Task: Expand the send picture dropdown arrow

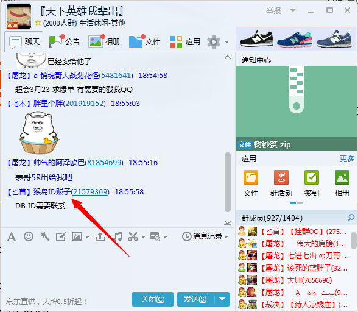Action: 88,237
